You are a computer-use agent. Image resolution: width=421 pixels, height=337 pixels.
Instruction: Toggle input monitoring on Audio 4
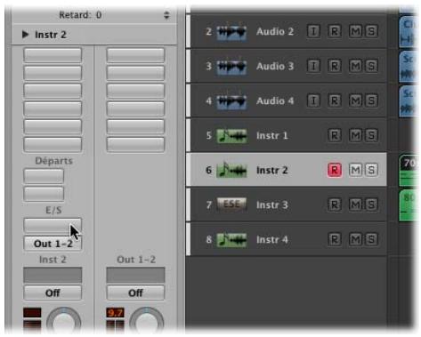click(x=313, y=100)
